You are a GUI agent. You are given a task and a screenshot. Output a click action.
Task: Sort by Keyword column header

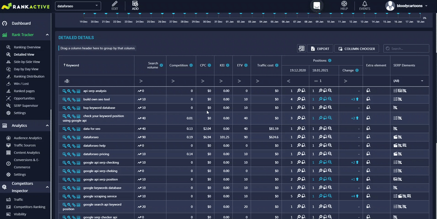73,65
